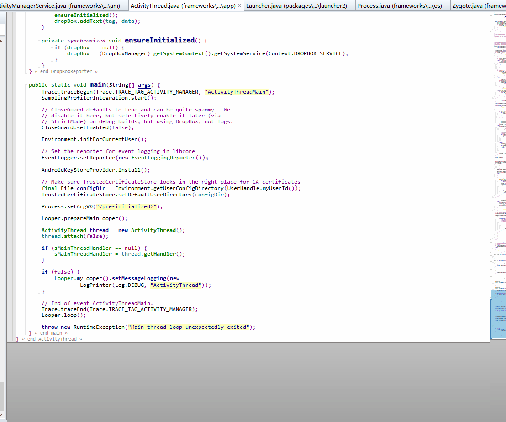The width and height of the screenshot is (506, 422).
Task: Click the main function name
Action: [98, 84]
